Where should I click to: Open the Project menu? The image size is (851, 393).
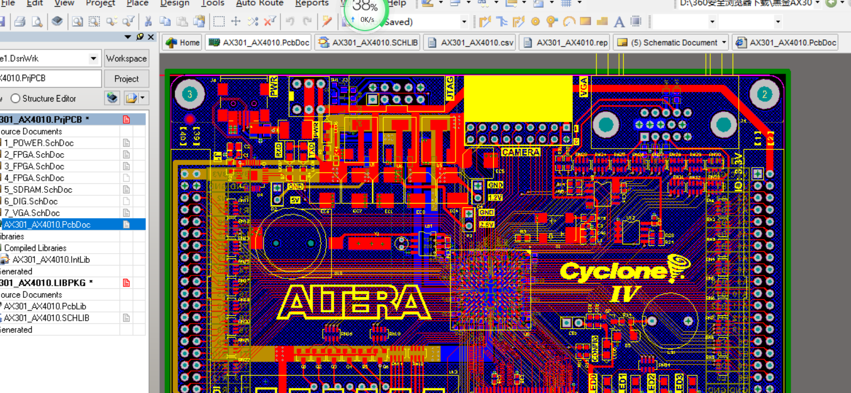pos(100,3)
